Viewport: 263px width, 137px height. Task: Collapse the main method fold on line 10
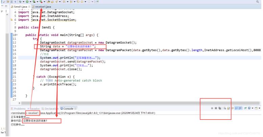(17, 35)
